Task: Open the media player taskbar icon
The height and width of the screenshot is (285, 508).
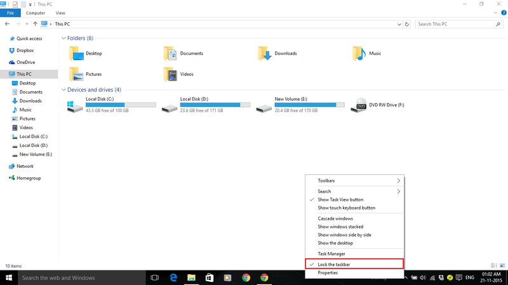Action: (228, 278)
